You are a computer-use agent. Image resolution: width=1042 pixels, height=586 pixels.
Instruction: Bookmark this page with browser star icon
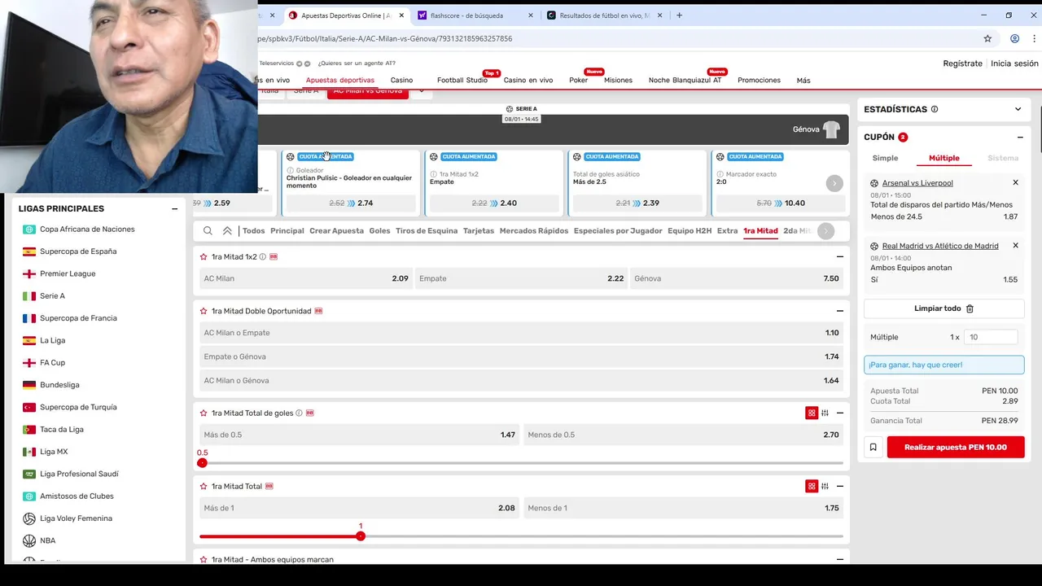pyautogui.click(x=987, y=38)
